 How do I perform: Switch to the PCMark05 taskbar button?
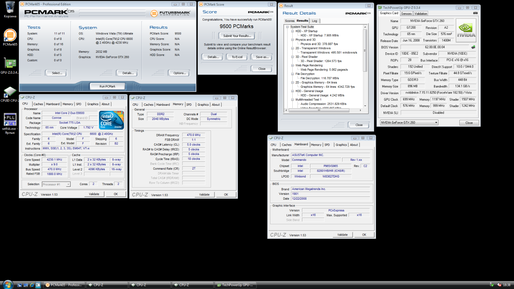64,285
